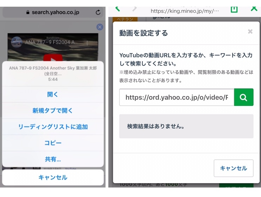Open the 共有... share option

coord(53,159)
